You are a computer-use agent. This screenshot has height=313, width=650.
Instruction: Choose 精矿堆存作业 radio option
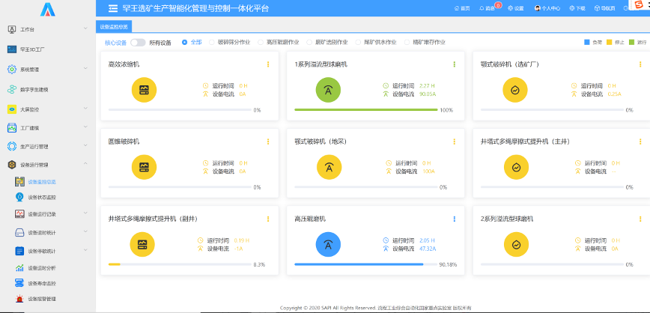(x=407, y=43)
